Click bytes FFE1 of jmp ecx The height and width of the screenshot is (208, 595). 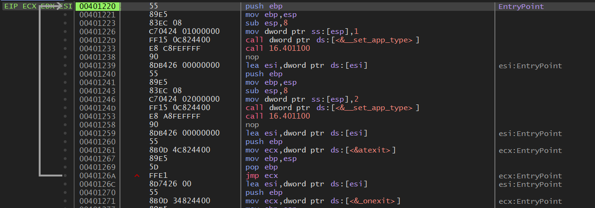[x=158, y=176]
